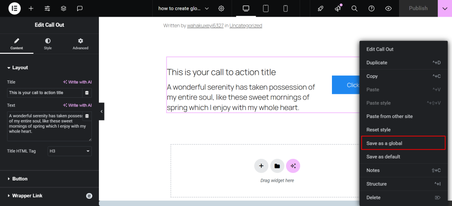The image size is (452, 206).
Task: Expand the Wrapper Link section
Action: tap(27, 195)
